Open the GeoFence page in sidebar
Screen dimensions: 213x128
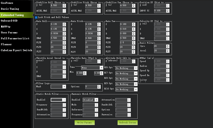(x=7, y=3)
